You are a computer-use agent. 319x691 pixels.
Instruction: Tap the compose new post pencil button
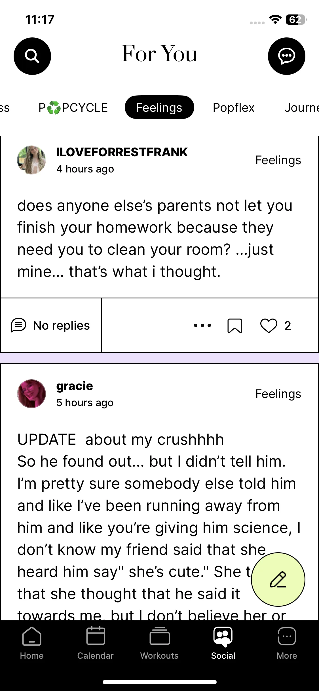[x=278, y=579]
